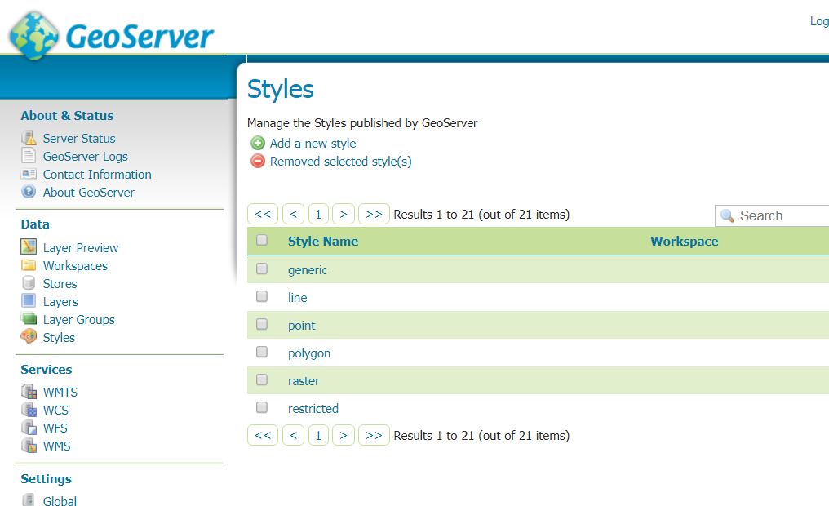Check the box for restricted style

262,407
